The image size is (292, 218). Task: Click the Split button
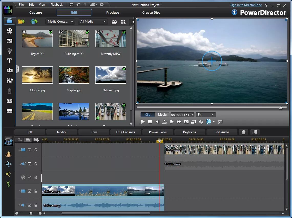point(30,132)
